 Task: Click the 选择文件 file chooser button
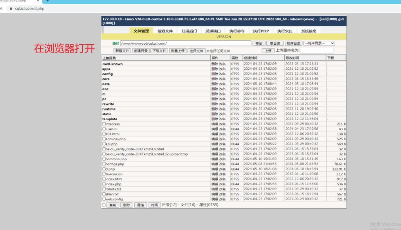coord(197,51)
